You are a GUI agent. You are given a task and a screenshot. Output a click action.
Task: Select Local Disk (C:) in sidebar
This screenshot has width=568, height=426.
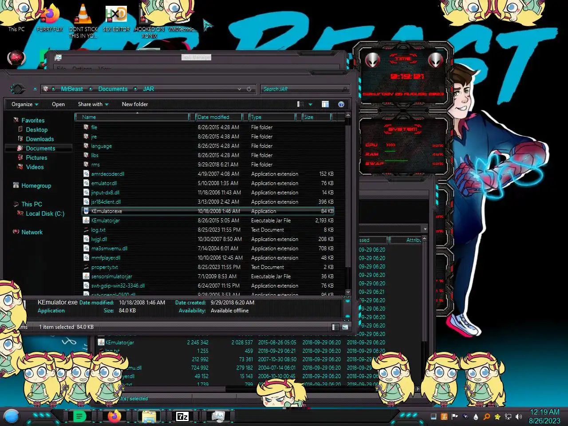(x=45, y=213)
